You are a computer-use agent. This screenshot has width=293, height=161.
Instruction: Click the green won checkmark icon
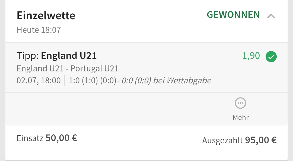click(x=271, y=57)
